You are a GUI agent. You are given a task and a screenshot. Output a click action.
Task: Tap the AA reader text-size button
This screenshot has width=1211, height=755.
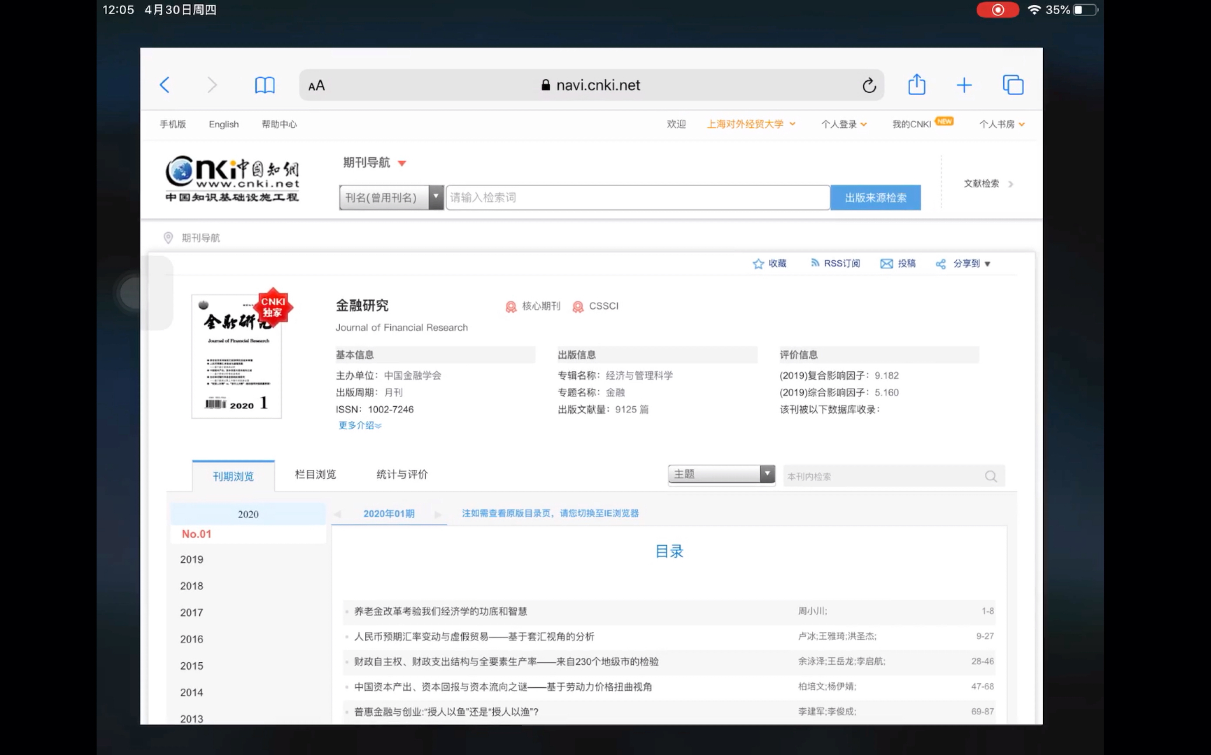(317, 85)
